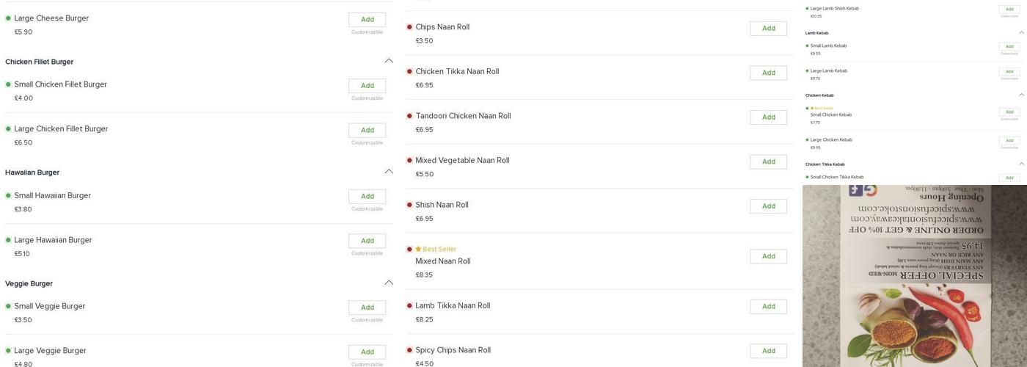
Task: Click green dot beside Small Hawaiian Burger
Action: [9, 196]
